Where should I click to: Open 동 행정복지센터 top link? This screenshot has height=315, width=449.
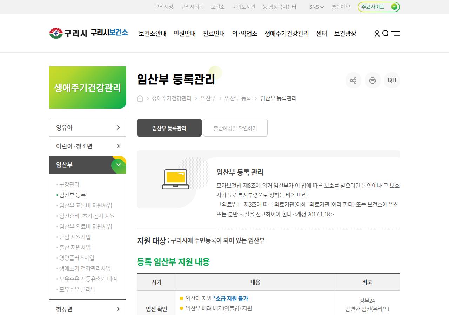280,7
